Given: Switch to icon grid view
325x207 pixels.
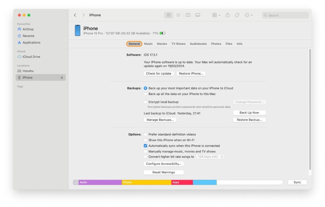Looking at the screenshot, I should coord(169,15).
